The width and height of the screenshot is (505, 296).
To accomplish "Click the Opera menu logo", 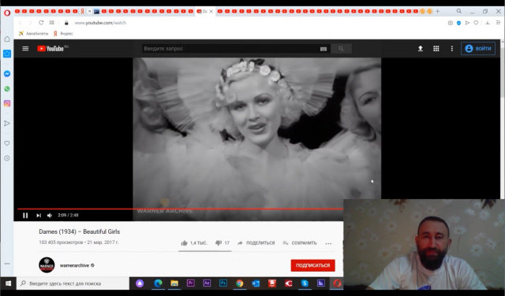I will [7, 13].
